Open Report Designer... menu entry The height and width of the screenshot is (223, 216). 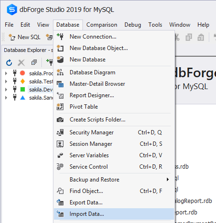pos(114,95)
